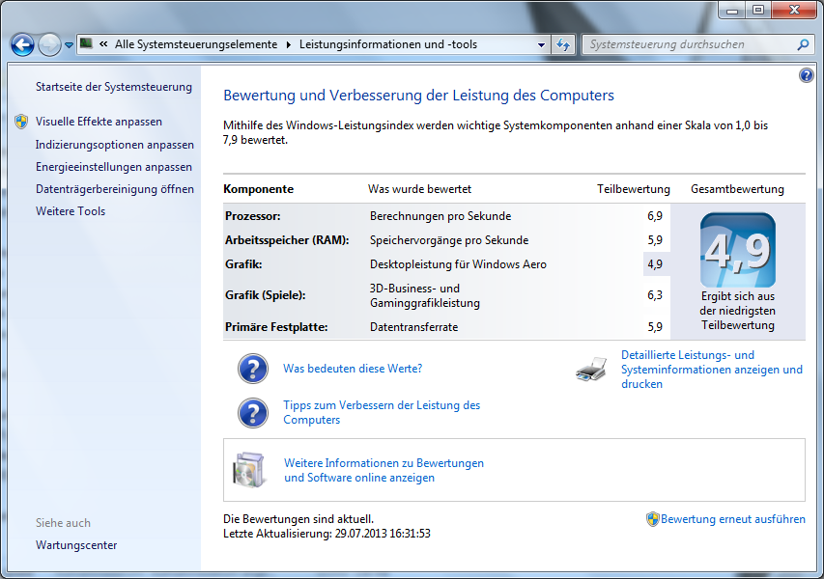Screen dimensions: 824x579
Task: Click the large 4,9 Gesamtbewertung badge
Action: click(x=738, y=250)
